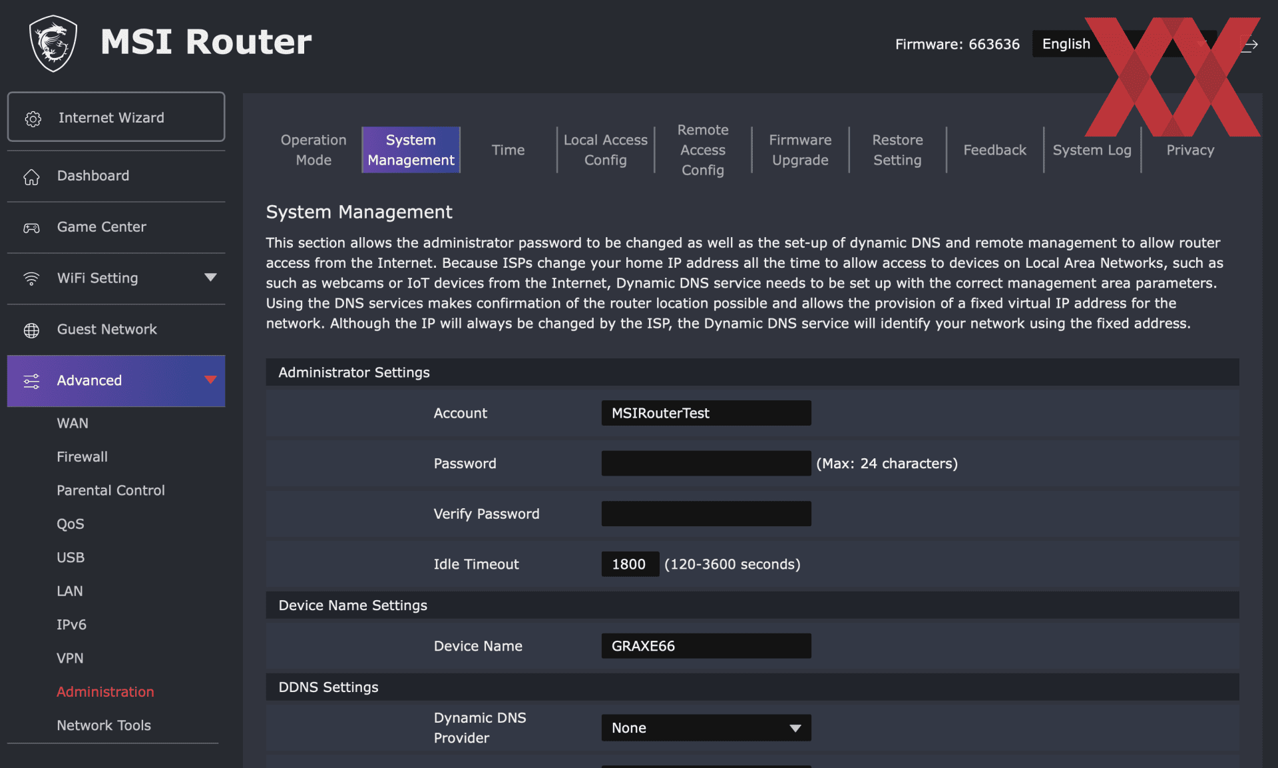Click '(120-3600 seconds)' hint text
The width and height of the screenshot is (1278, 768).
(x=732, y=564)
